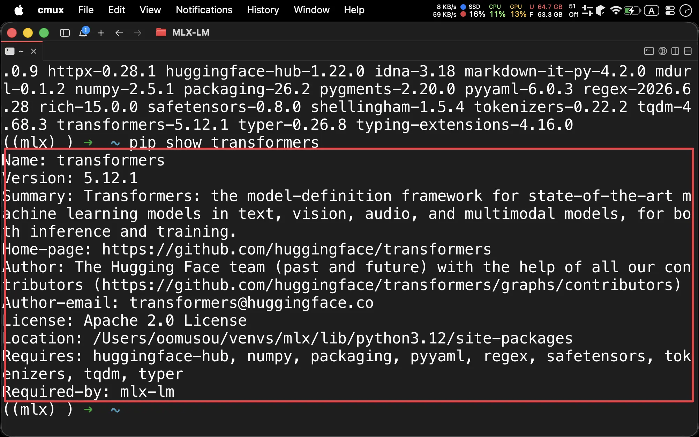Click the "numpy-2.5.1" install output text
The height and width of the screenshot is (437, 699).
[125, 89]
